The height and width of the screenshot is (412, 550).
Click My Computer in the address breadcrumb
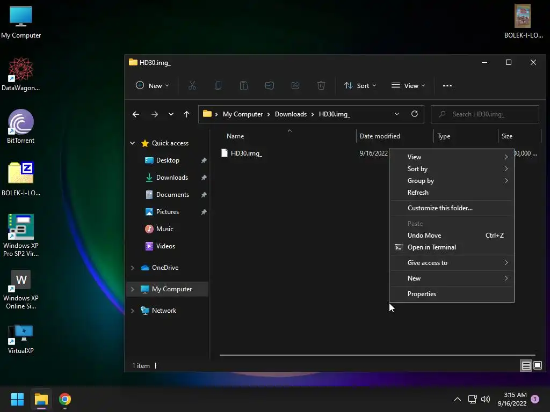click(x=243, y=114)
